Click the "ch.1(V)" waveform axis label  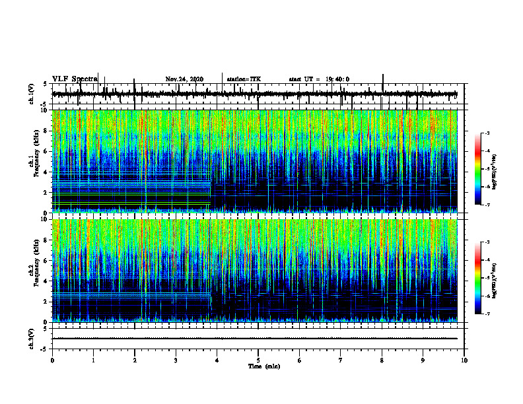click(x=32, y=94)
